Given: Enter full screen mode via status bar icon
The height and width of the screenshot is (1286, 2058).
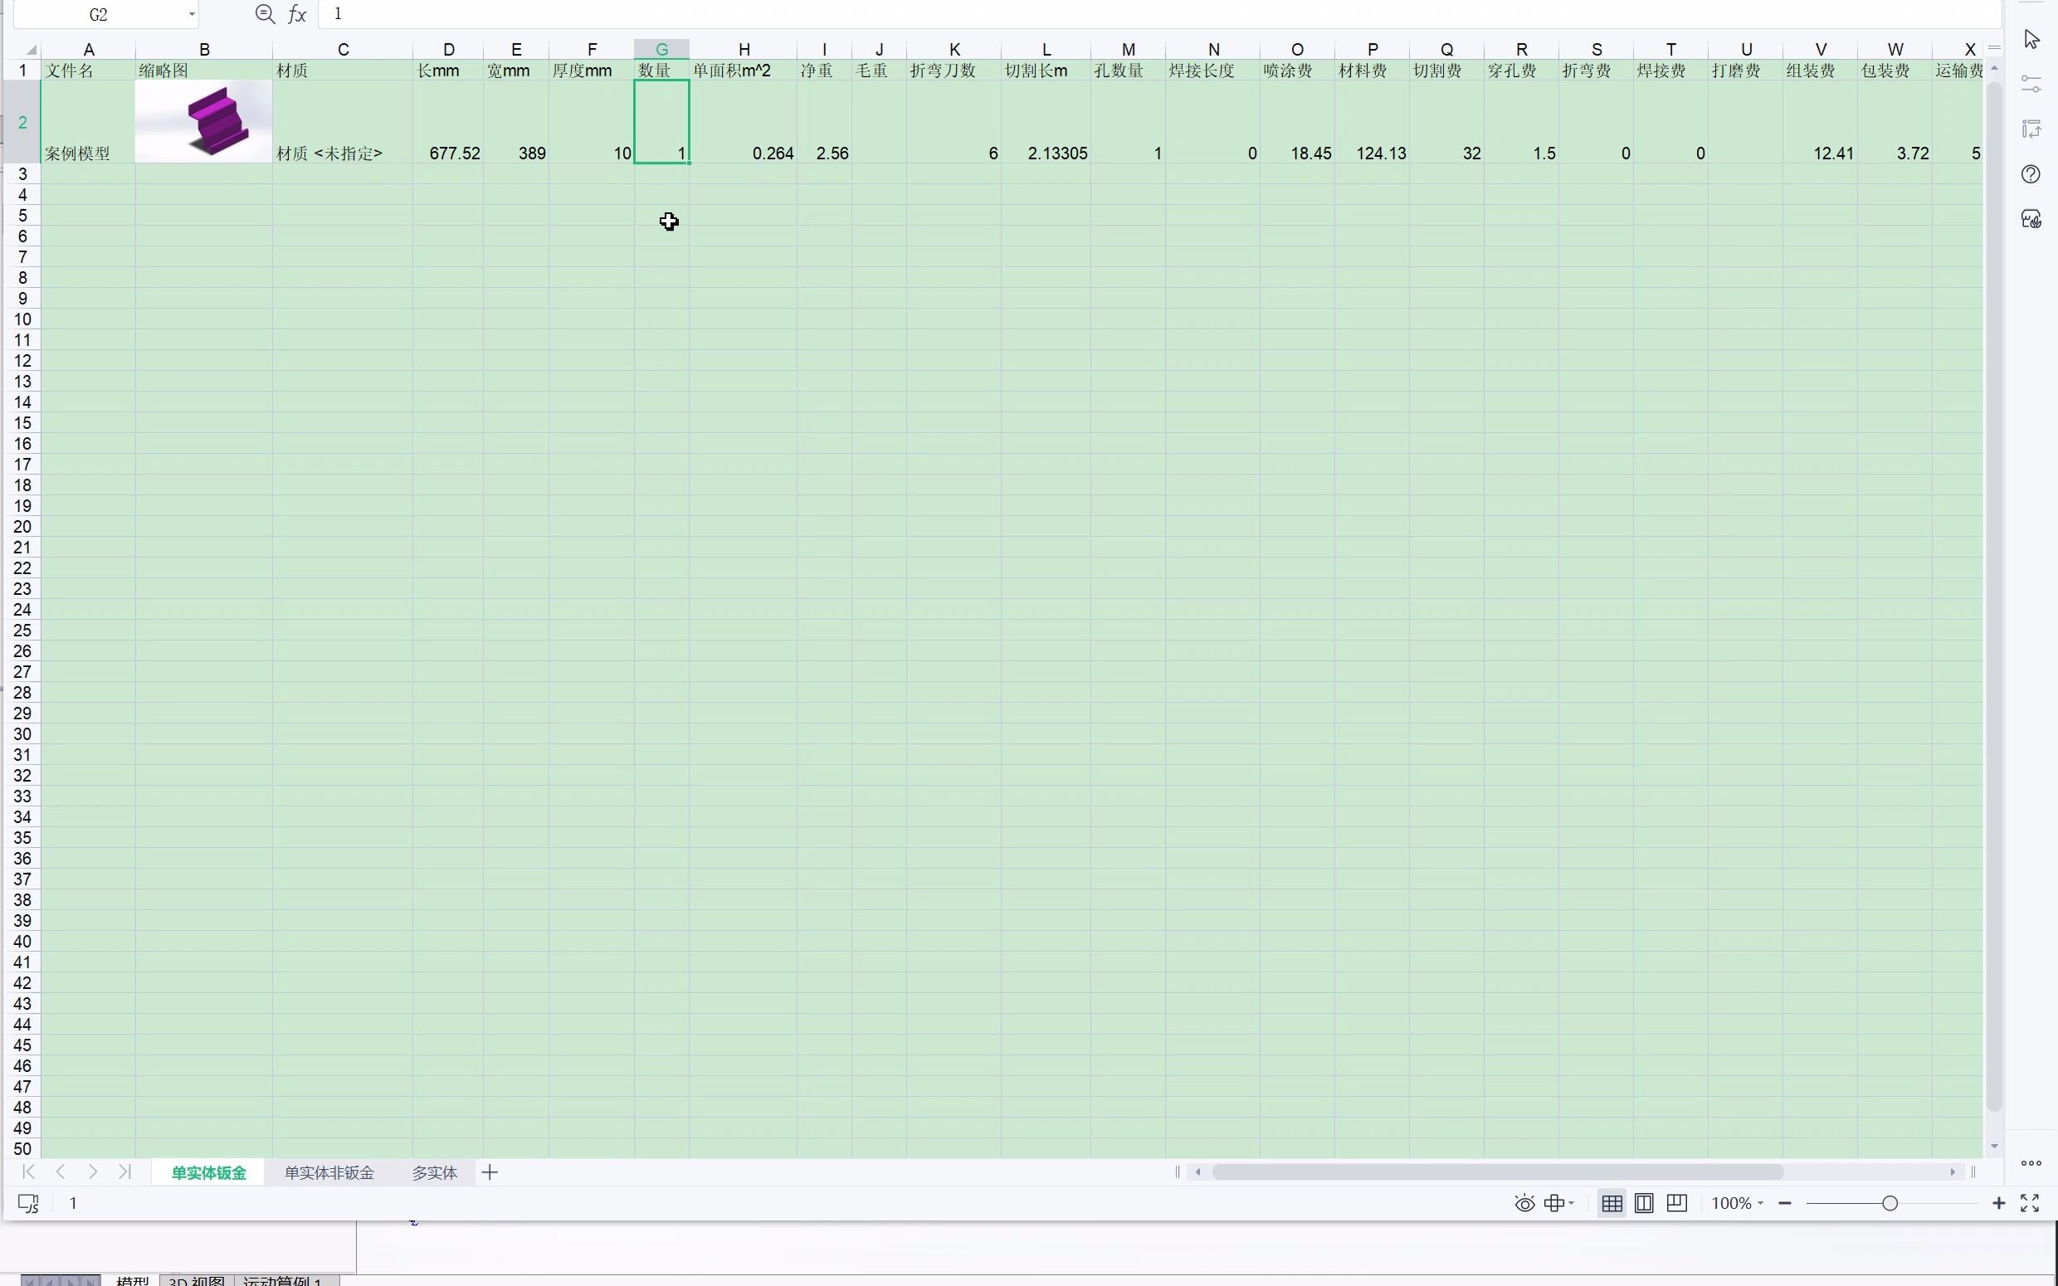Looking at the screenshot, I should (x=2030, y=1203).
